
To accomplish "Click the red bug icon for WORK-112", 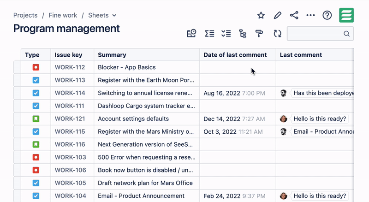I will pyautogui.click(x=36, y=67).
